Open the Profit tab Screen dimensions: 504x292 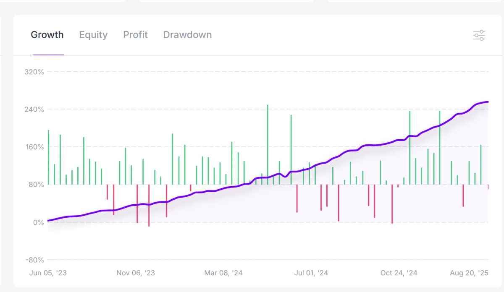click(135, 35)
